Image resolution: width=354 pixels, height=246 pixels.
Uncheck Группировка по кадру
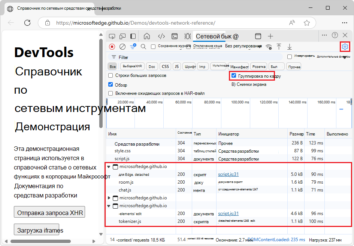tap(234, 75)
